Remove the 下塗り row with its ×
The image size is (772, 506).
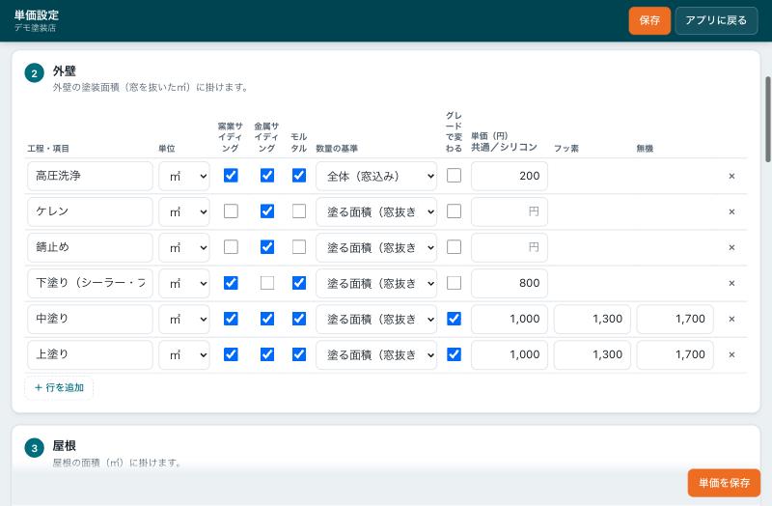point(731,283)
